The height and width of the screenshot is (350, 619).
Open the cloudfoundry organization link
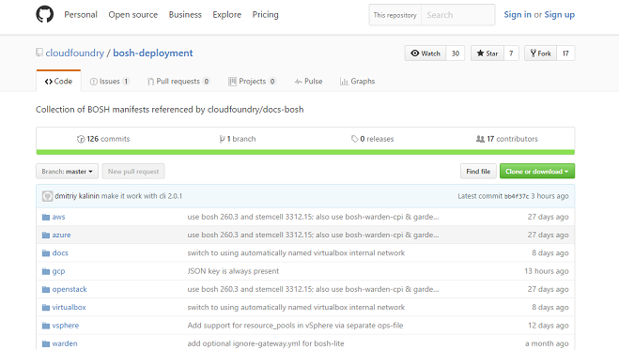pyautogui.click(x=74, y=53)
